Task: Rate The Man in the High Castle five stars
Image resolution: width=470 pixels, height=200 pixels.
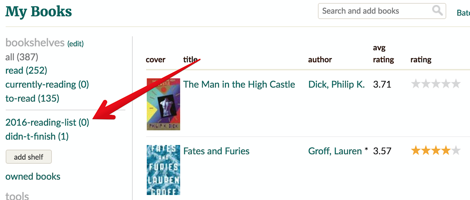Action: tap(456, 84)
